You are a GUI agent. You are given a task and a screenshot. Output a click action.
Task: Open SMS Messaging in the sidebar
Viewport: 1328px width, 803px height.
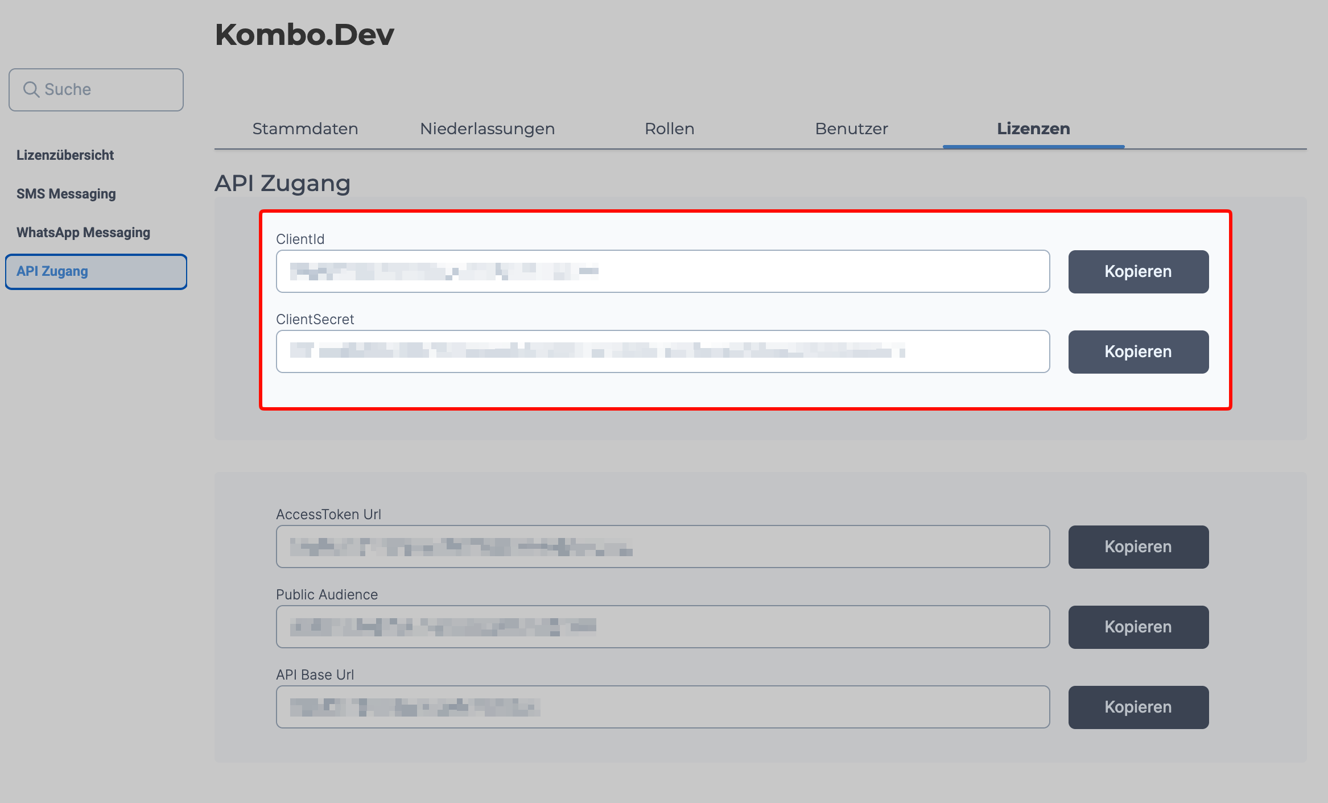coord(66,193)
